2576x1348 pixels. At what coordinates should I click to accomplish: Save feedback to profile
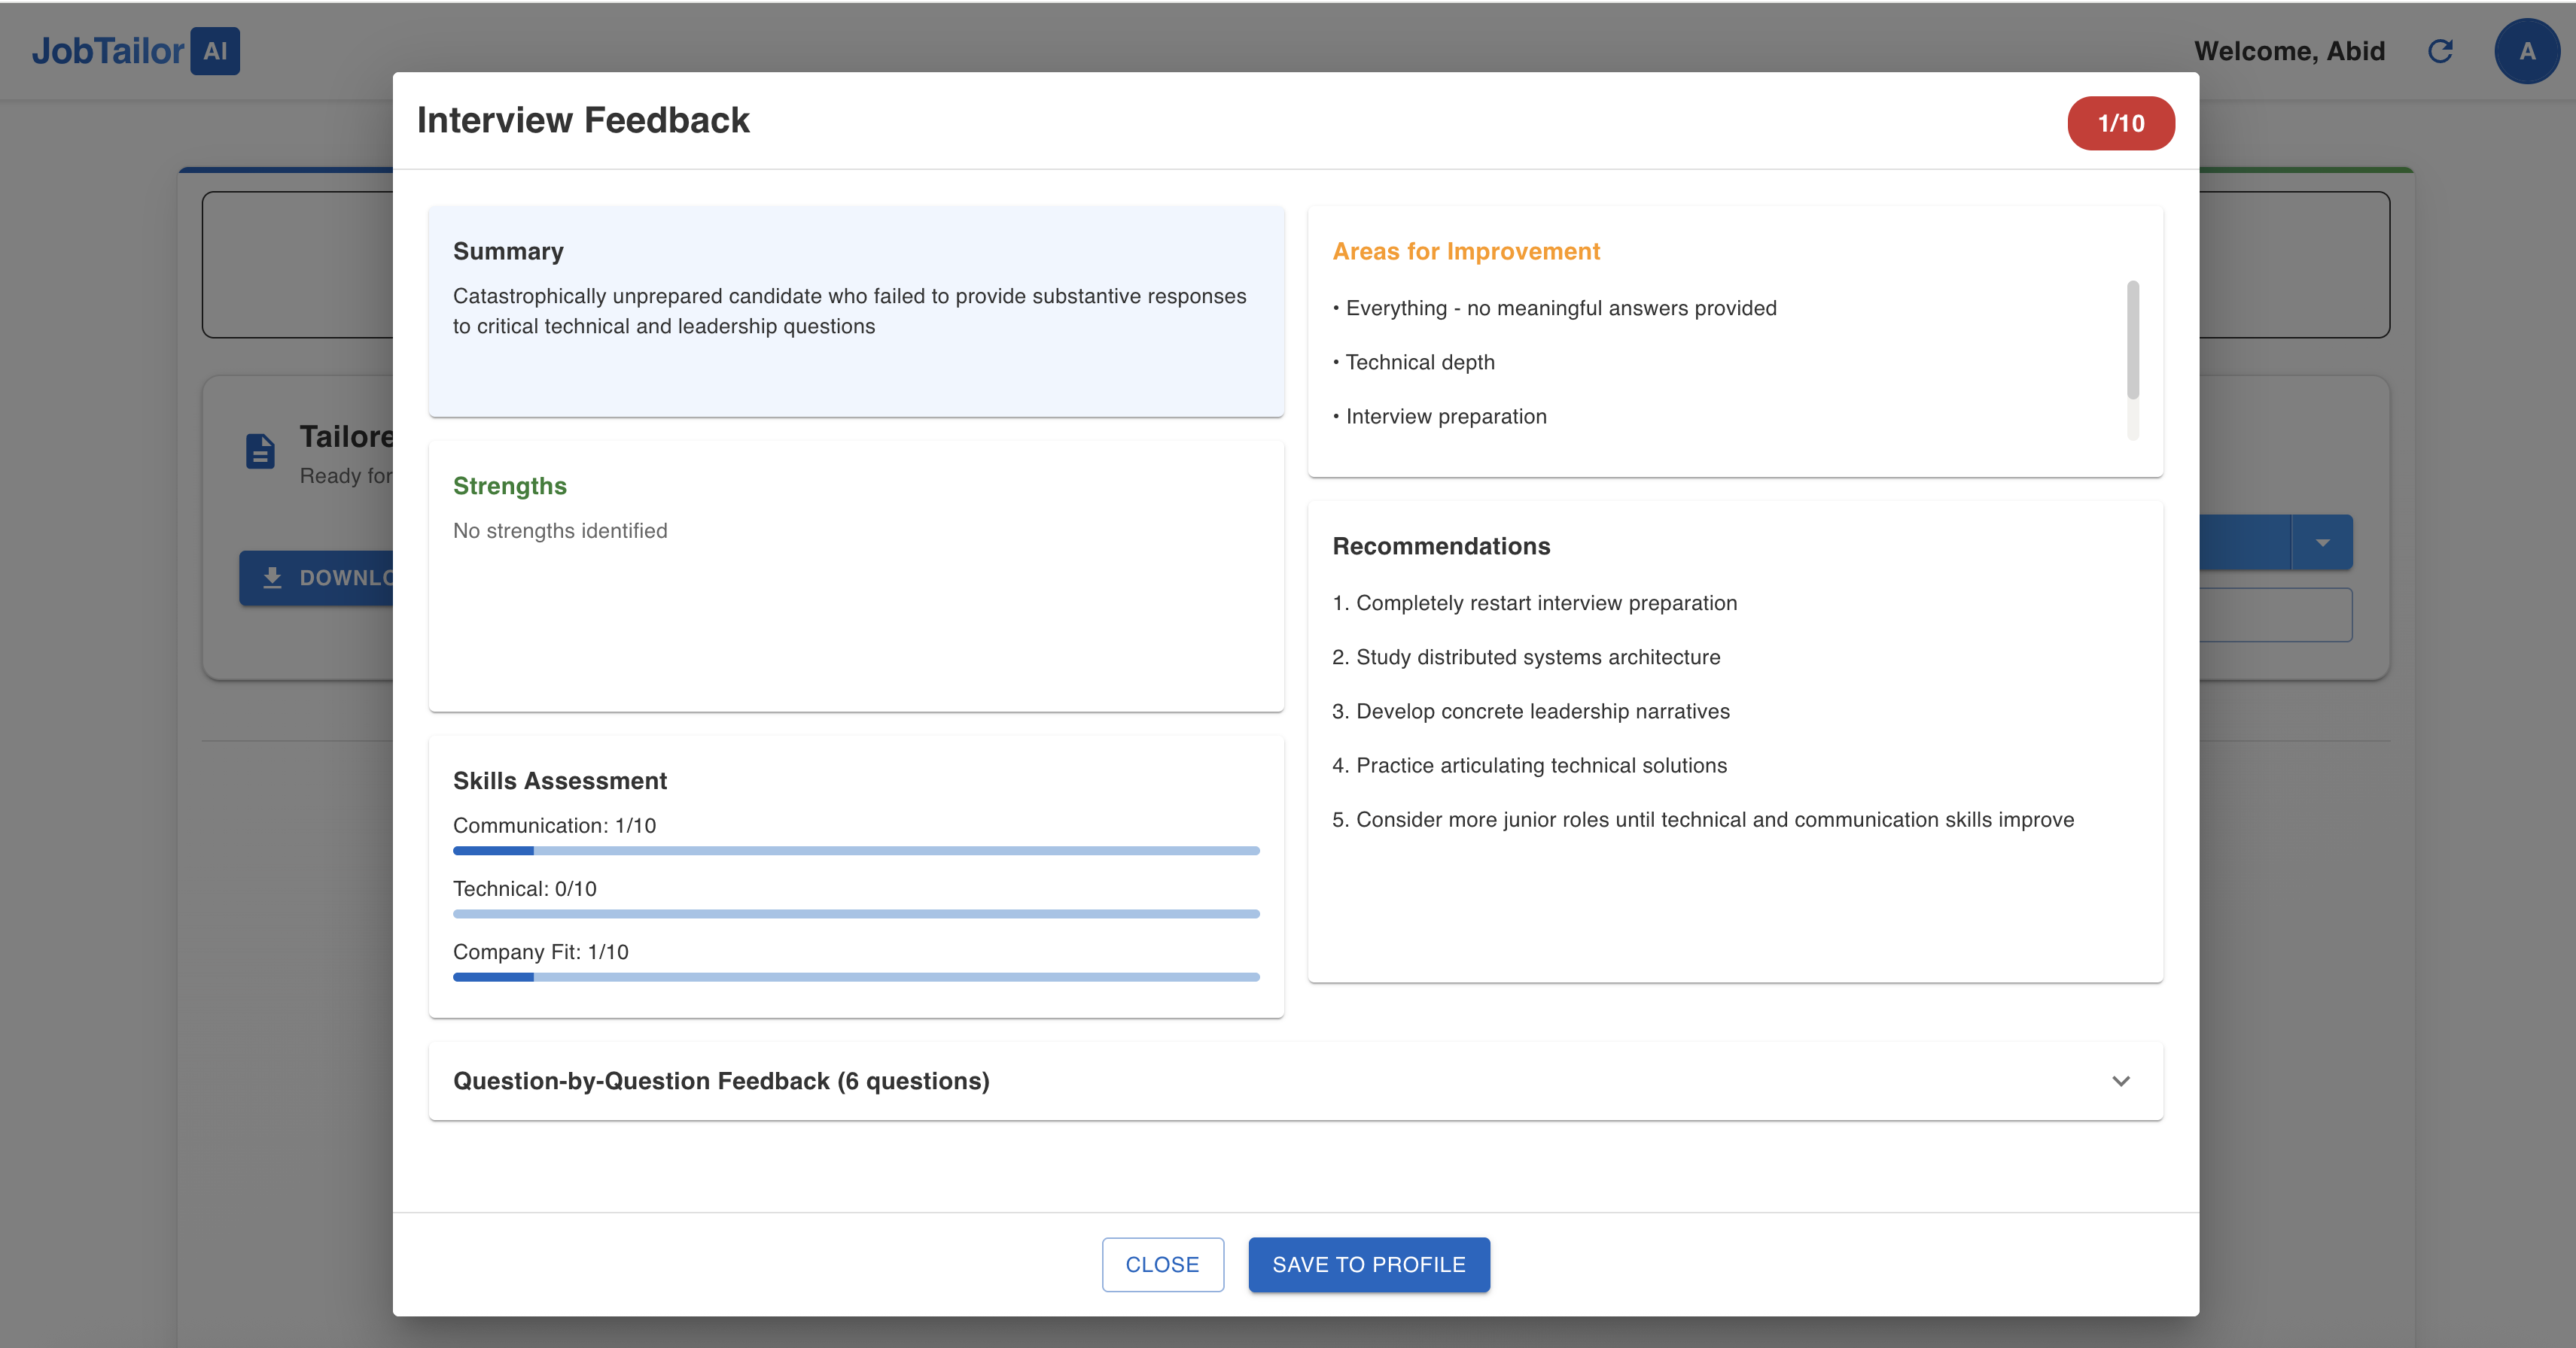coord(1368,1264)
